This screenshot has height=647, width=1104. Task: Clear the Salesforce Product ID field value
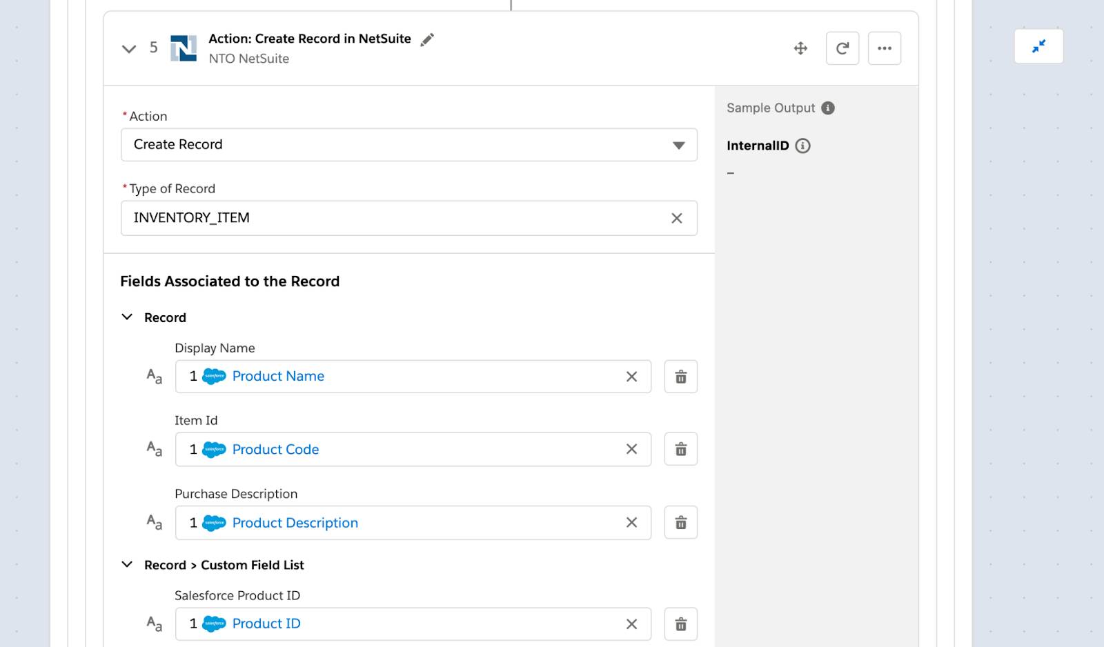[631, 624]
